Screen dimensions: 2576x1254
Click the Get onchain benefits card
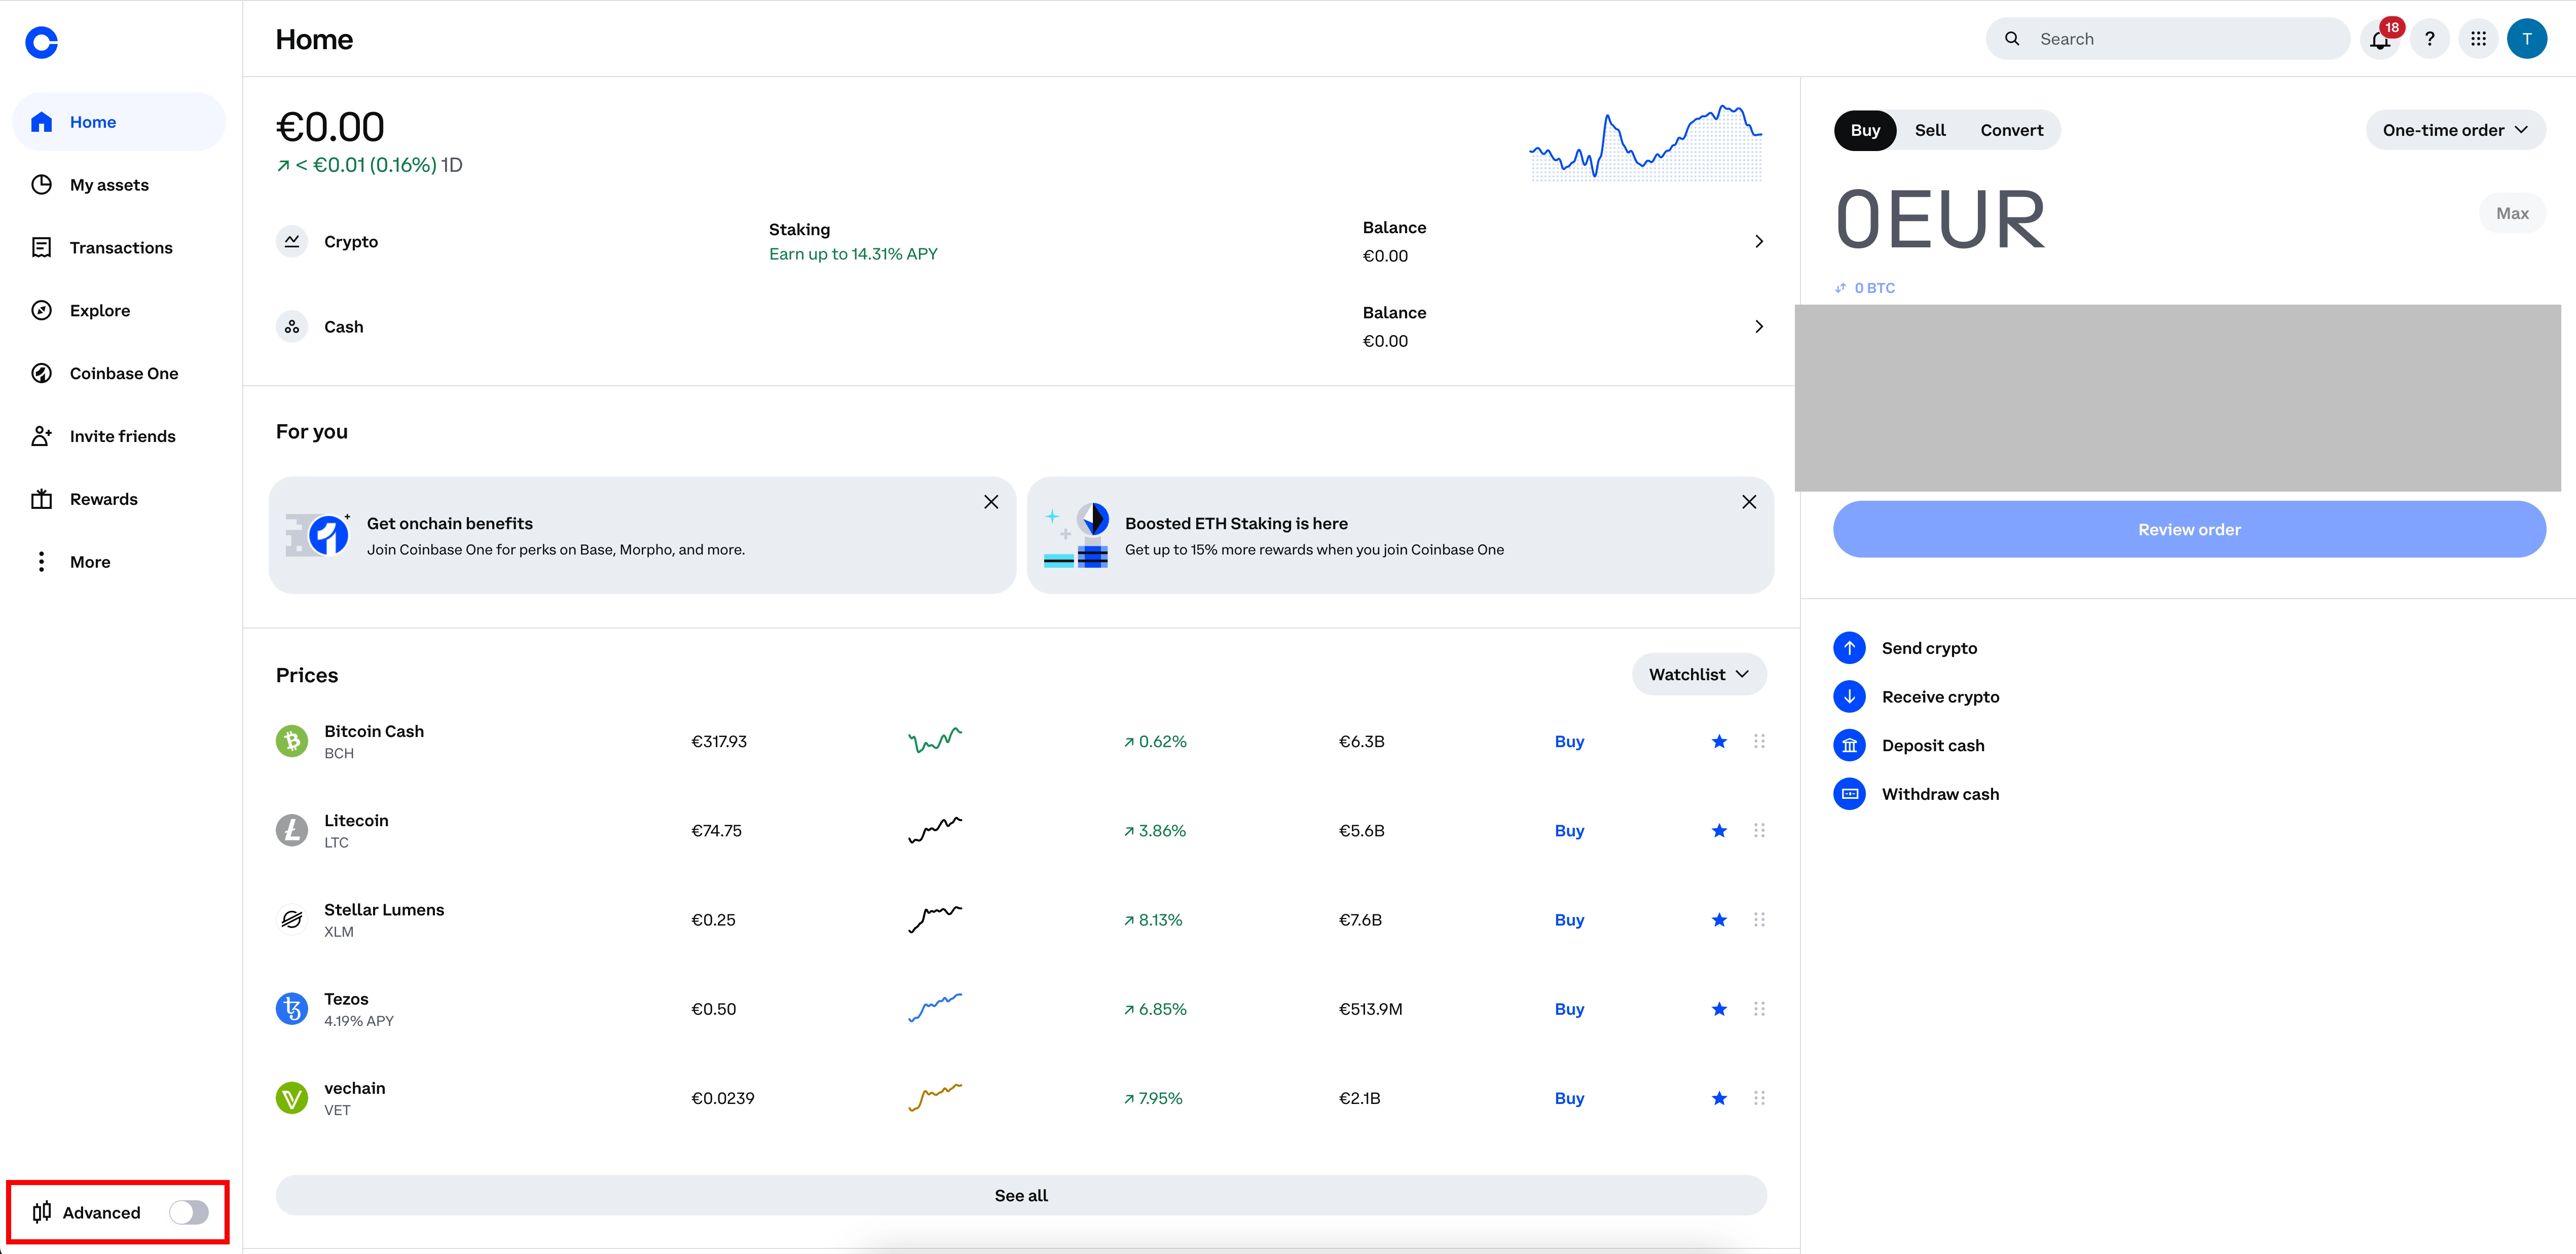[642, 535]
